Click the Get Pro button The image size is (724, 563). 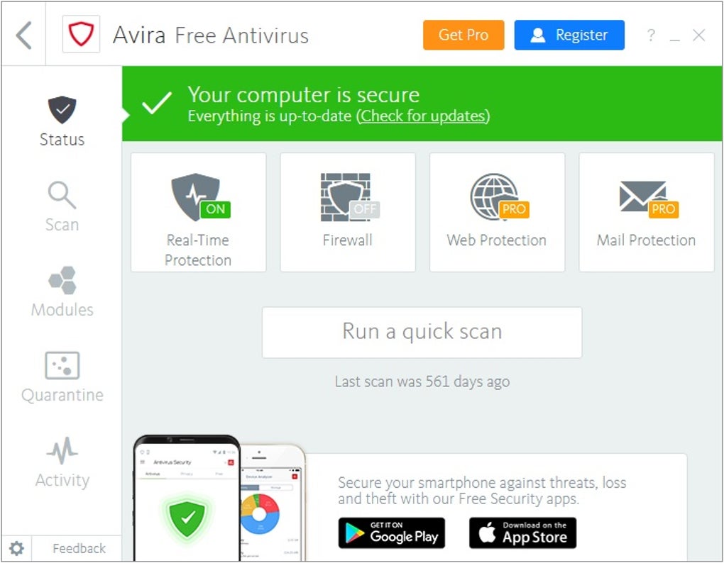[464, 35]
